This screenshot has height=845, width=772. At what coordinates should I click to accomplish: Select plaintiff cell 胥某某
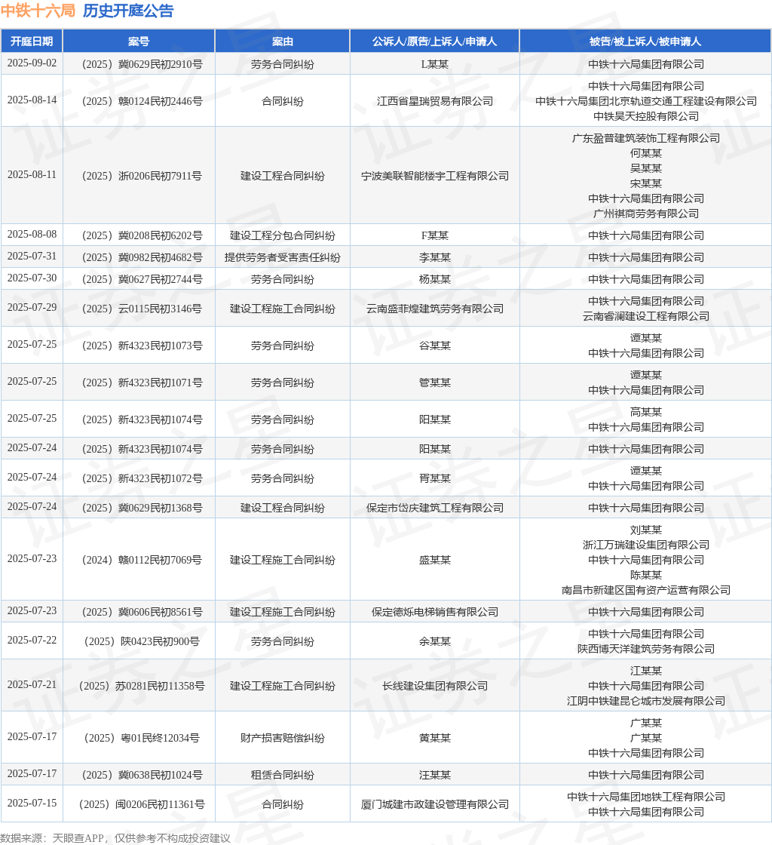click(434, 478)
